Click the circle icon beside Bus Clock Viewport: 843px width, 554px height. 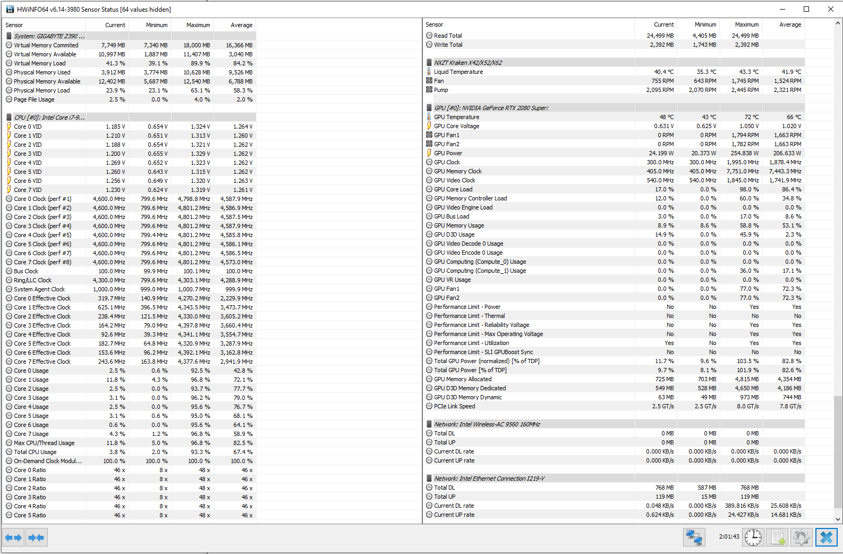tap(9, 271)
